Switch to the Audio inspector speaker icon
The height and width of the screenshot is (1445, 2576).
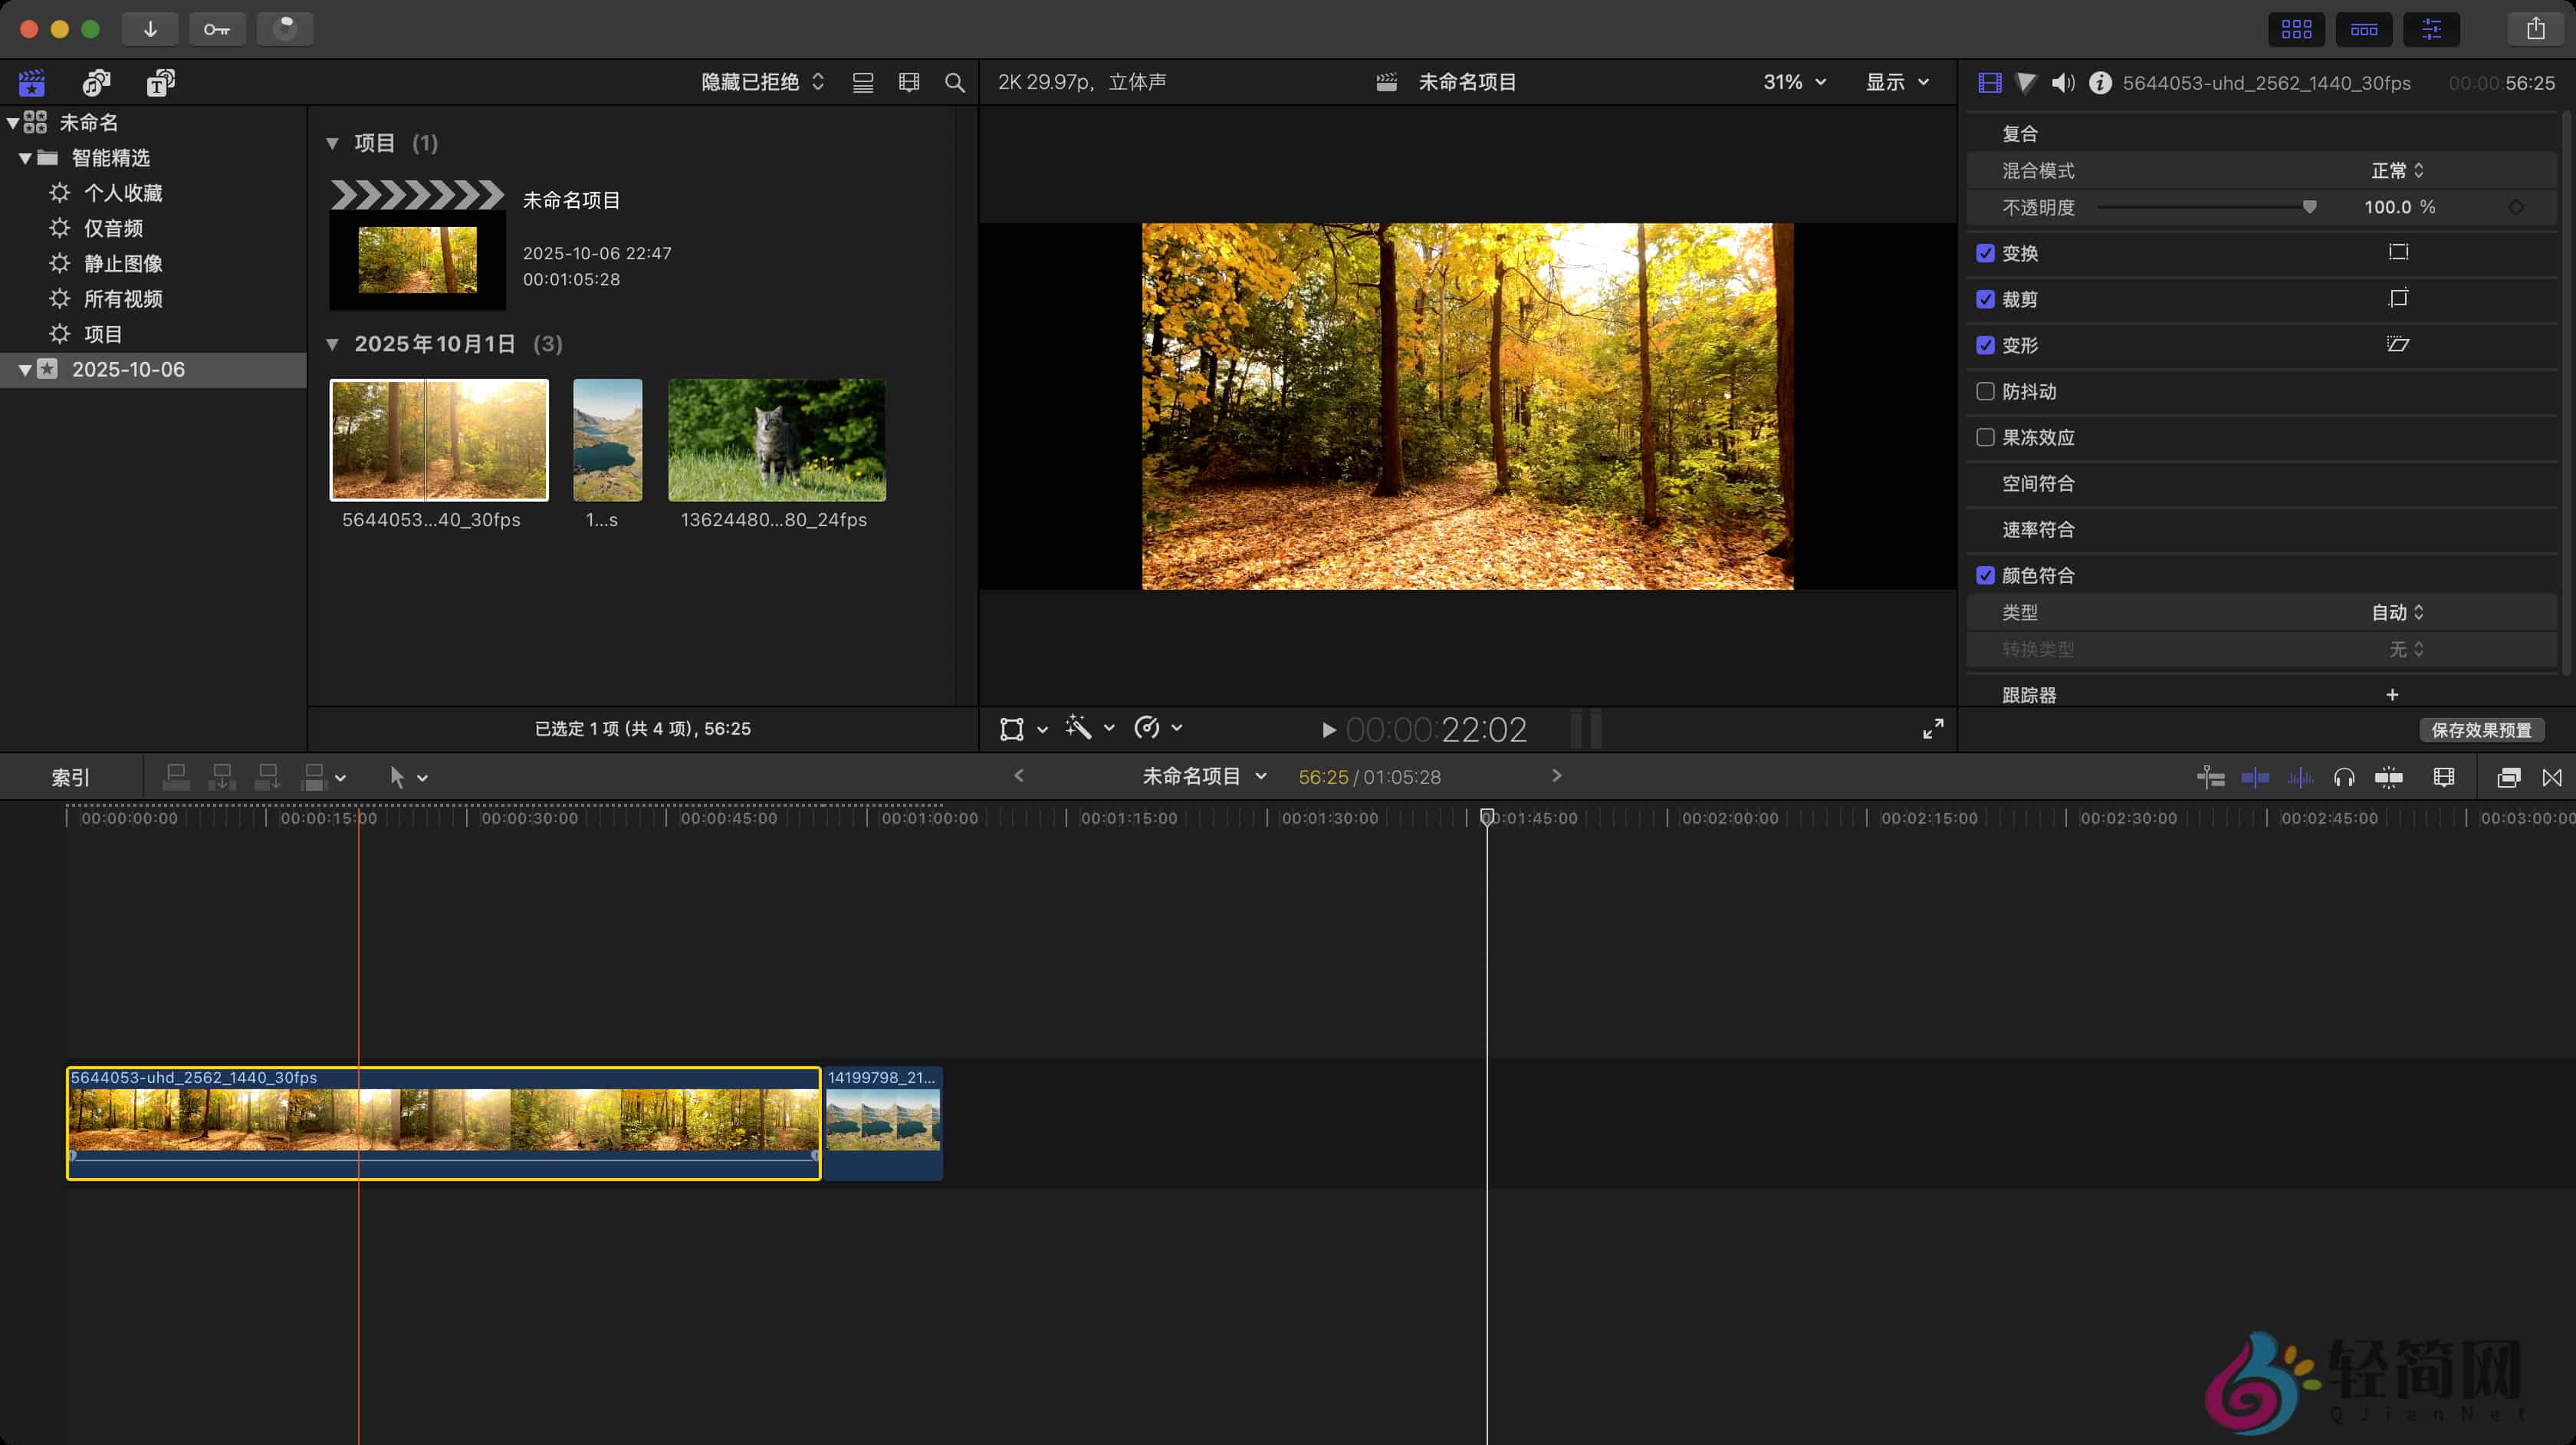click(x=2062, y=83)
